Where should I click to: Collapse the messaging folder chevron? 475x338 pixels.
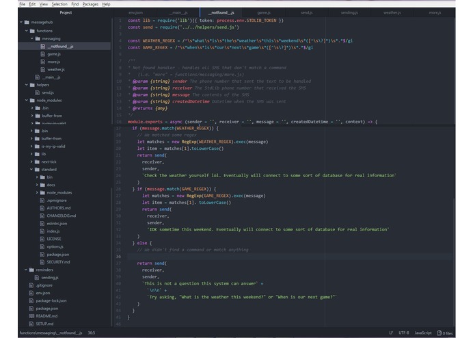(32, 38)
